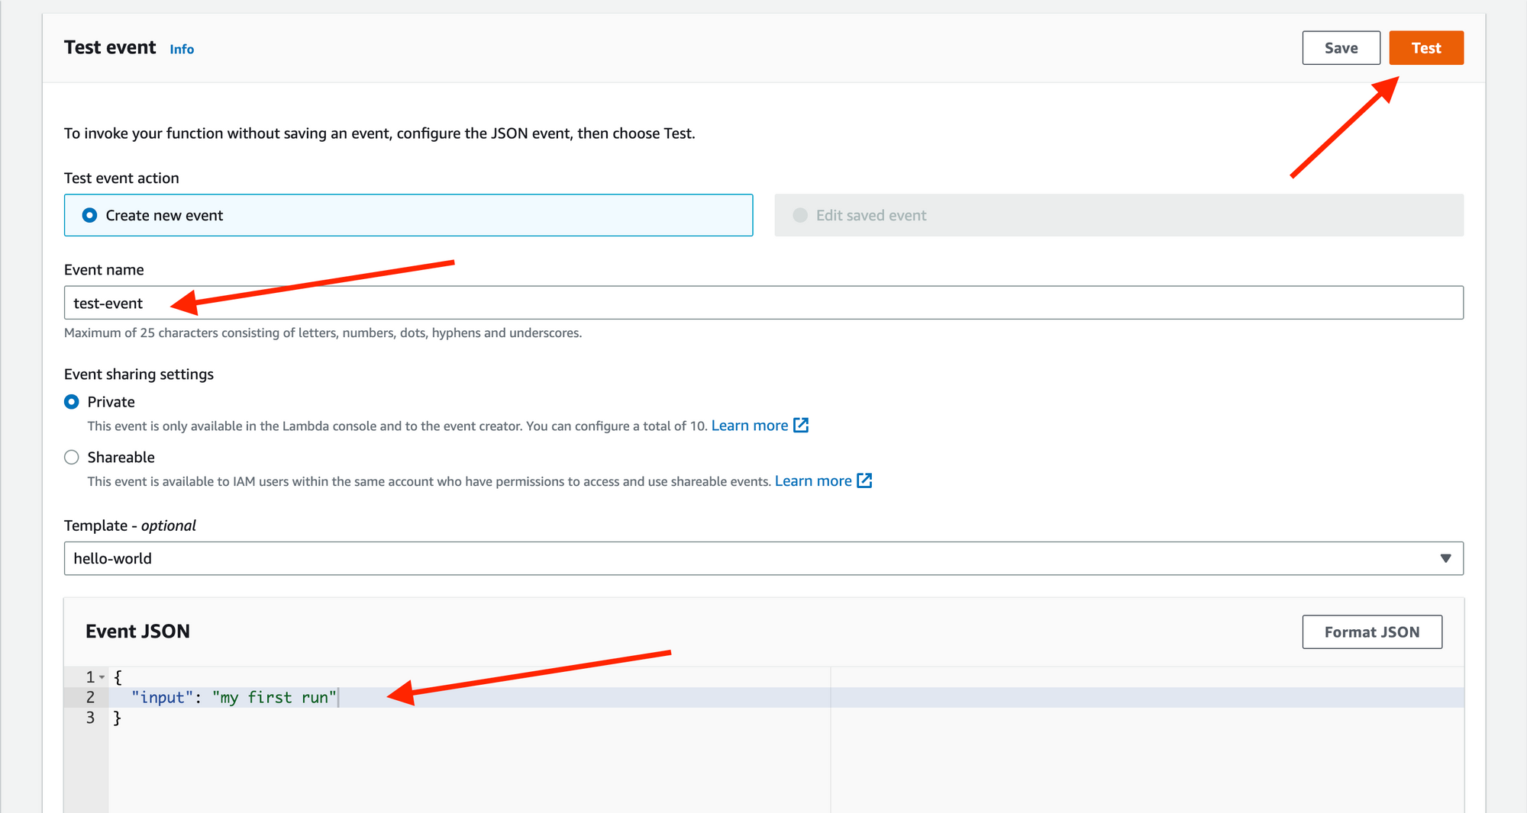Click the "Maximum of 25 characters" hint text
The image size is (1527, 813).
tap(323, 333)
